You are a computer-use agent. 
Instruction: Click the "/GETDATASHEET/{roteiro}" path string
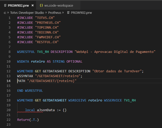[52, 81]
